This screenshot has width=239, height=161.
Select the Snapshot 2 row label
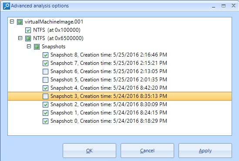[109, 104]
